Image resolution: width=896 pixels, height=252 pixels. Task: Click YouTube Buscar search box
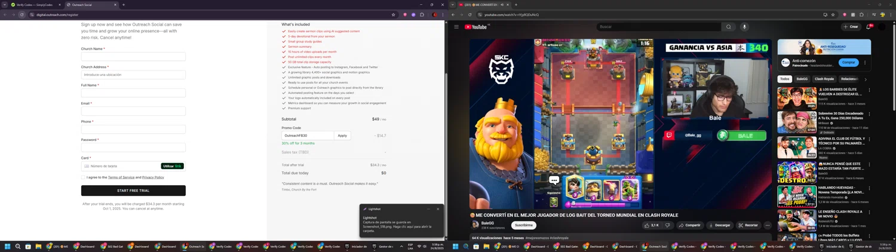(x=658, y=27)
